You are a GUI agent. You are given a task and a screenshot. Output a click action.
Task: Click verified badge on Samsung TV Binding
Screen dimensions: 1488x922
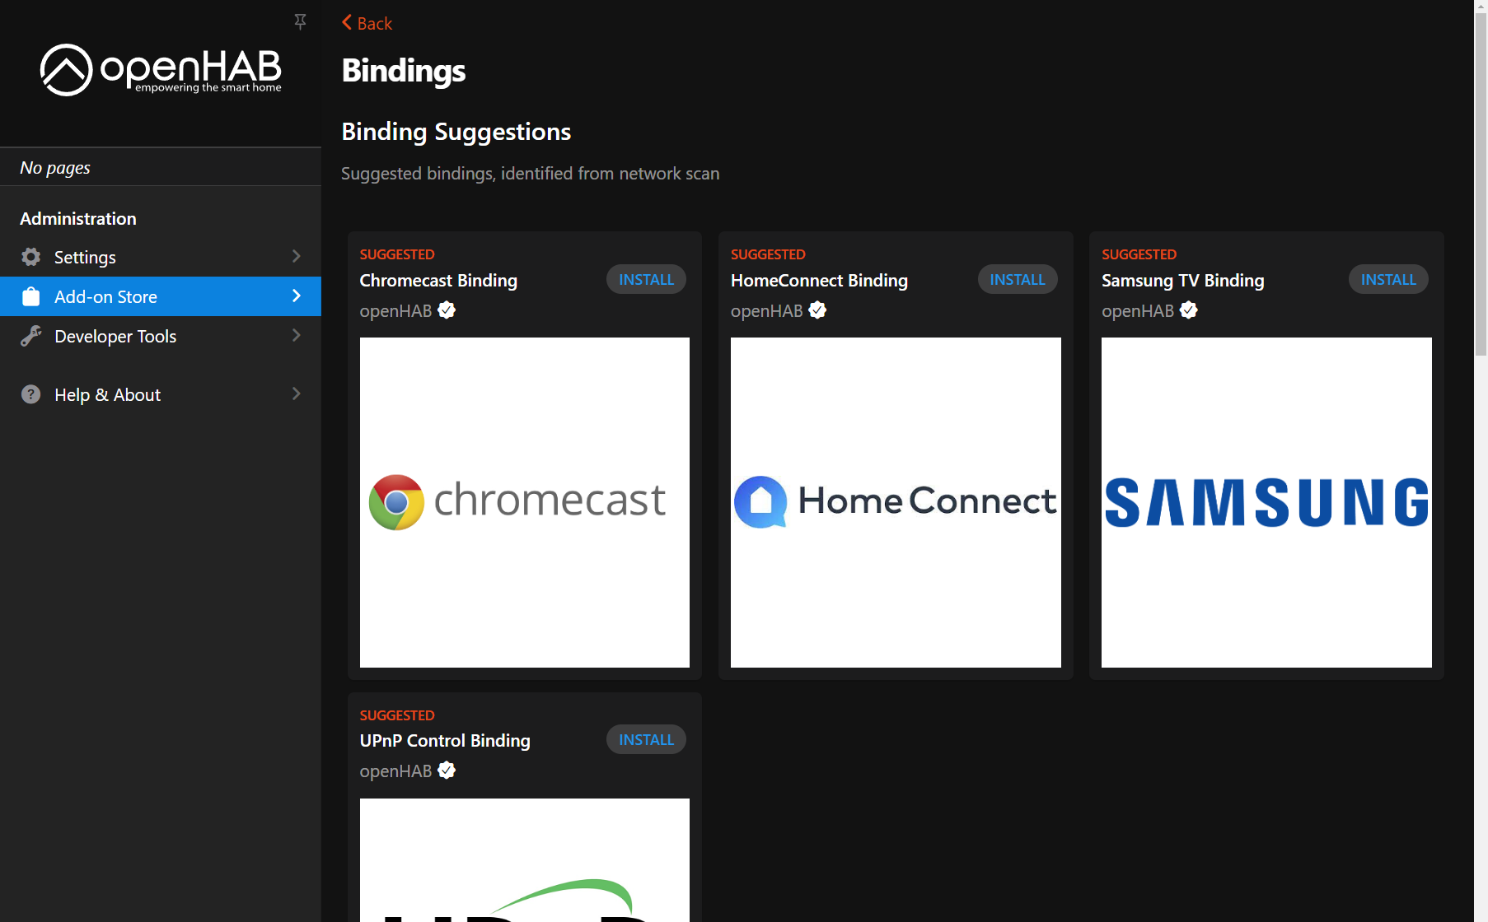[x=1188, y=310]
